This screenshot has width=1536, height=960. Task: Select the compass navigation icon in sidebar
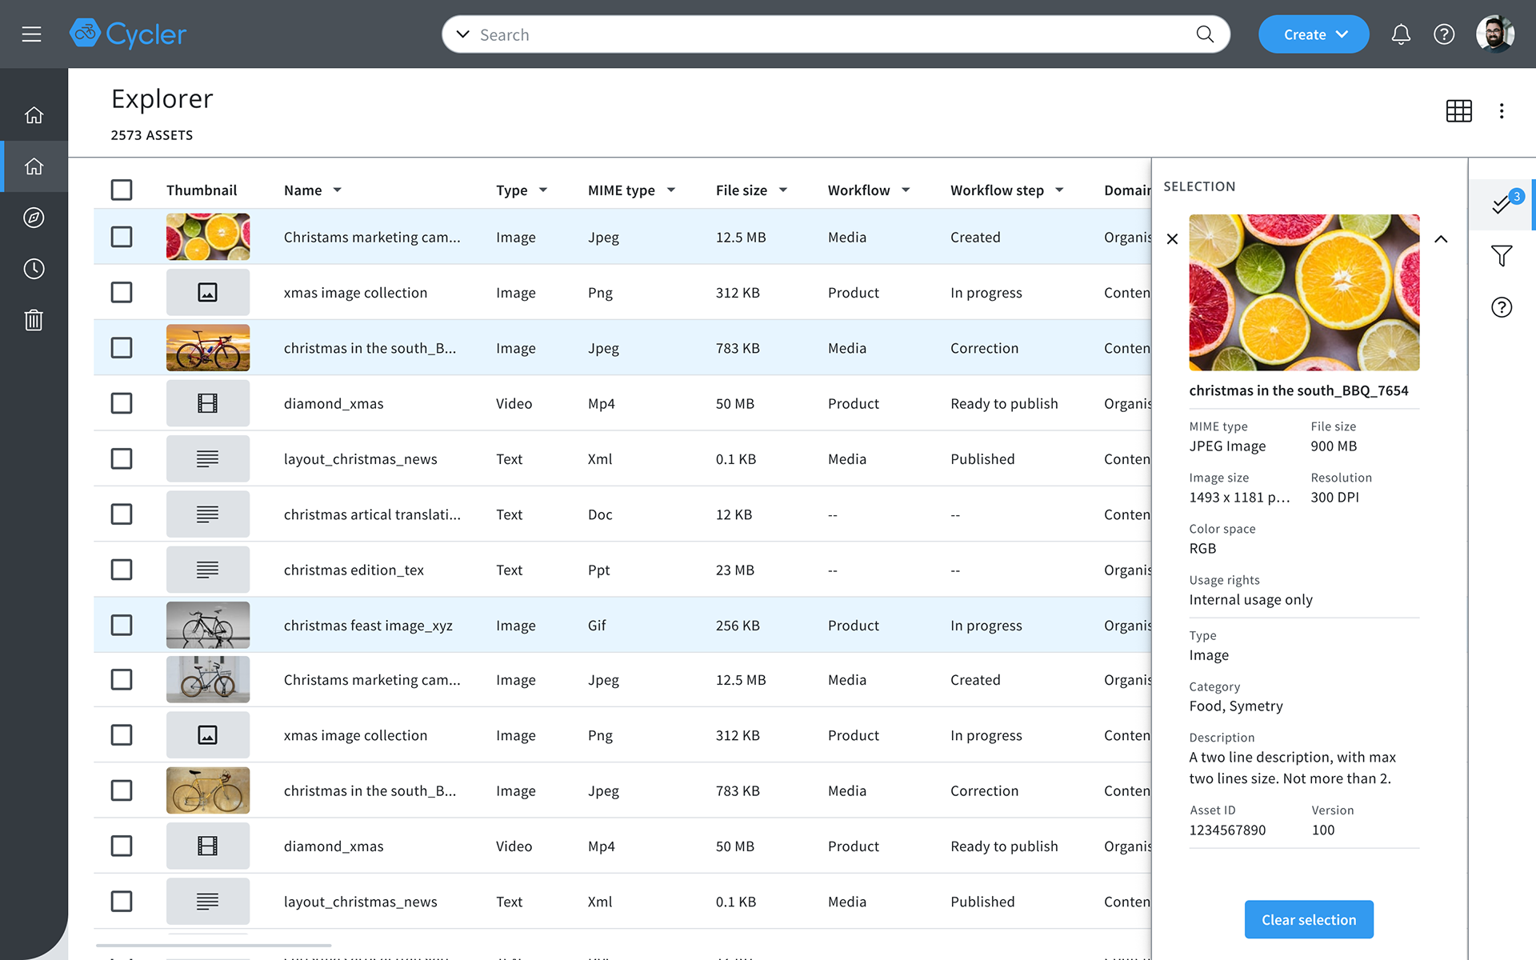34,217
